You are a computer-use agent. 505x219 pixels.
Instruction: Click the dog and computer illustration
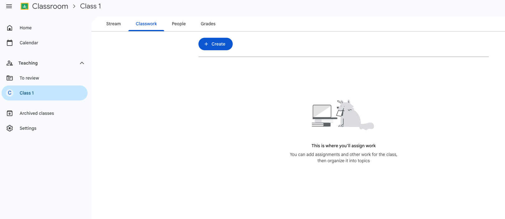343,114
